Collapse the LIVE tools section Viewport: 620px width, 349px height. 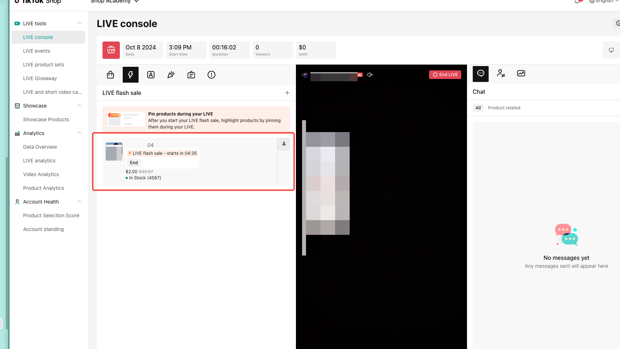tap(79, 23)
